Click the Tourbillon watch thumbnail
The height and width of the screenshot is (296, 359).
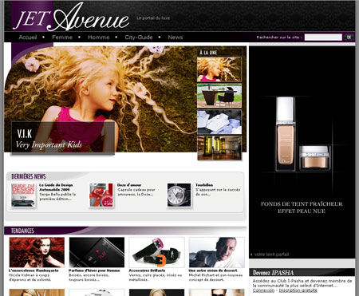click(179, 195)
